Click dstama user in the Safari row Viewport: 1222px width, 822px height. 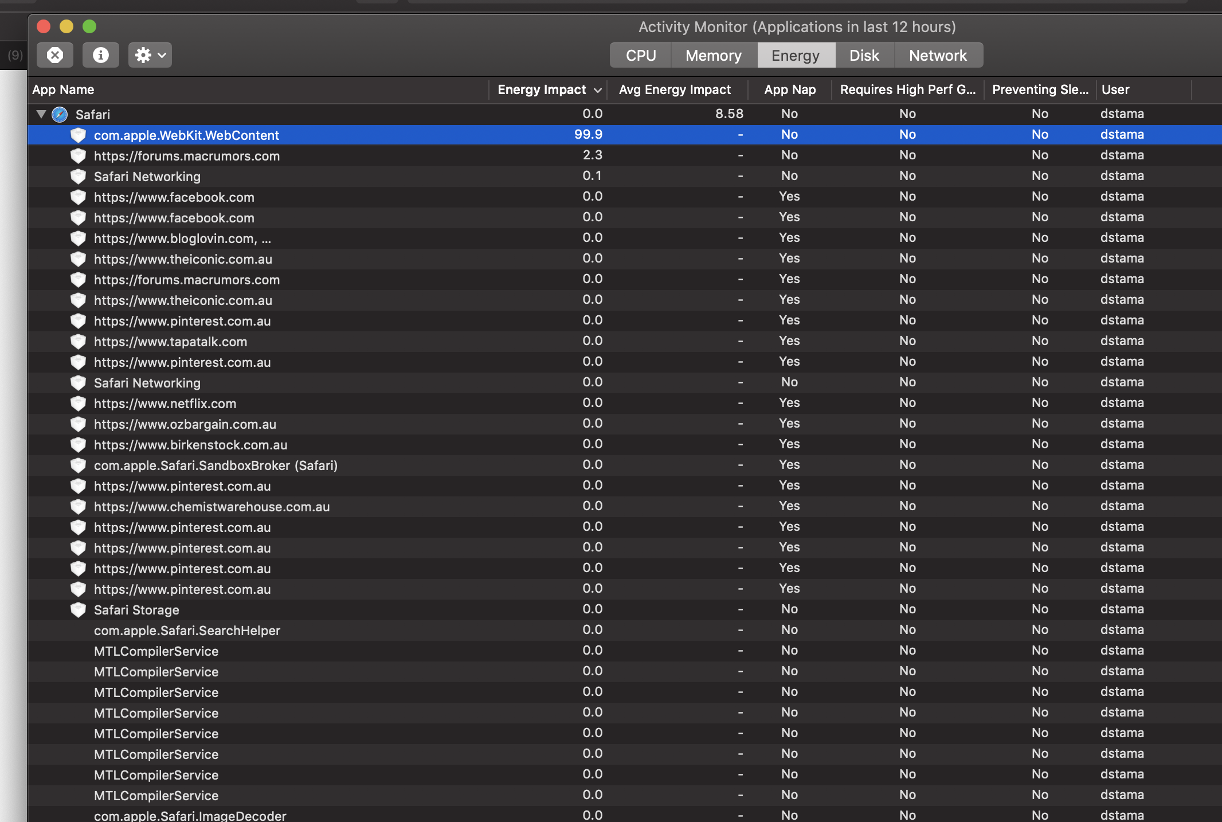1122,114
